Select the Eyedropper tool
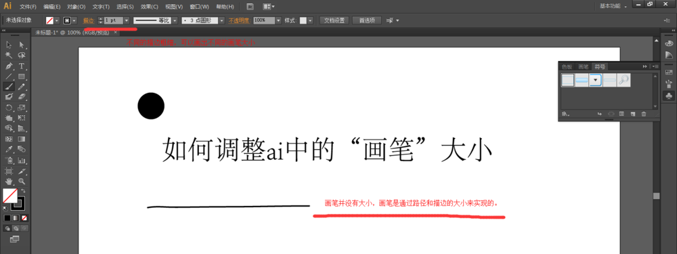 [x=9, y=150]
